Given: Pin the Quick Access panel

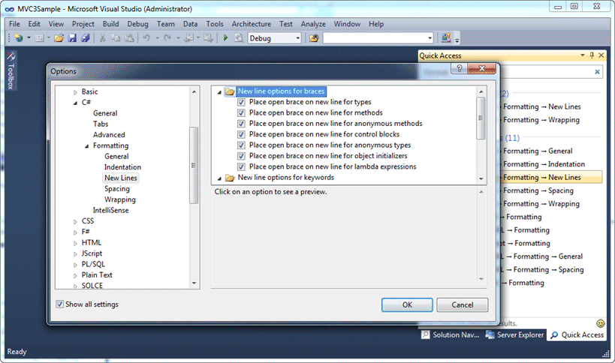Looking at the screenshot, I should (592, 55).
